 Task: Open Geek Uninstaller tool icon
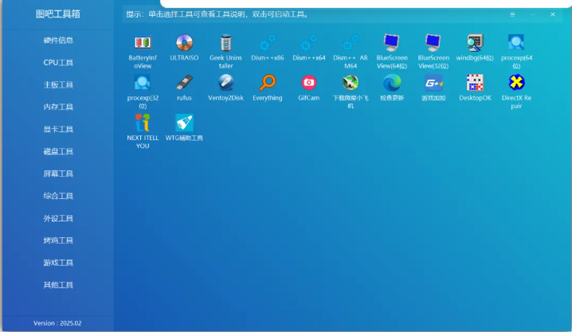coord(225,43)
